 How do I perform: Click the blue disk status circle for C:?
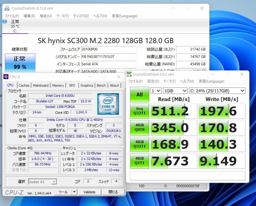(x=5, y=21)
